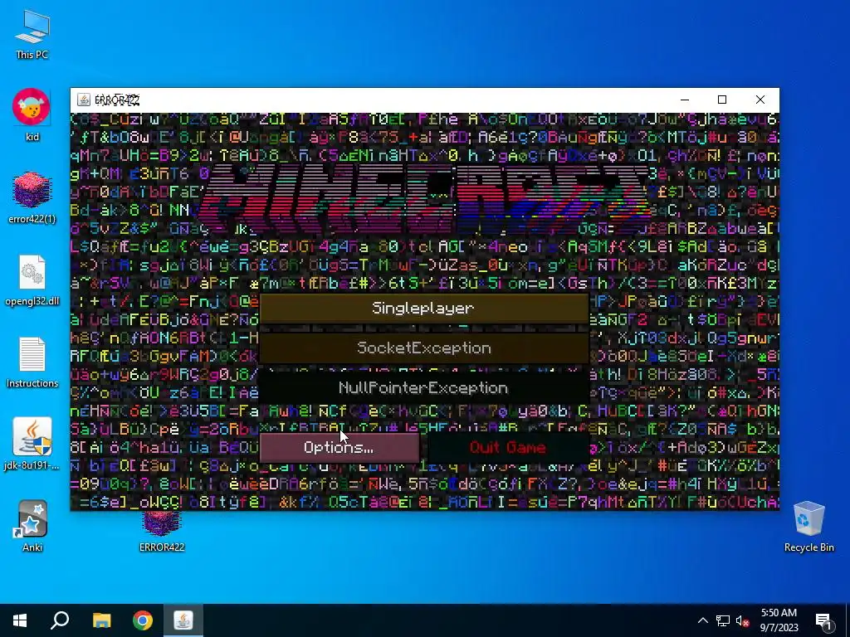Select the jdk-8u191 installer icon
Viewport: 850px width, 637px height.
click(x=32, y=445)
